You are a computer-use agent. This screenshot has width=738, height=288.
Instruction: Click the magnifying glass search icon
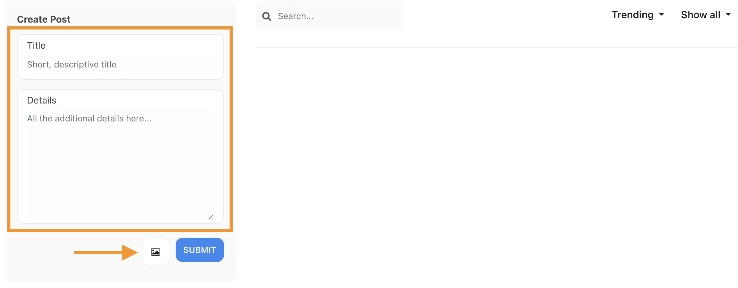(x=267, y=16)
